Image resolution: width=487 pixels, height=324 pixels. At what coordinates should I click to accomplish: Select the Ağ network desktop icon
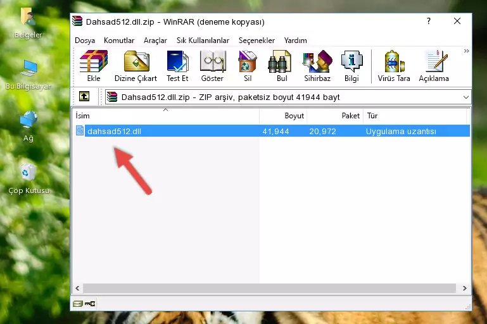[28, 127]
